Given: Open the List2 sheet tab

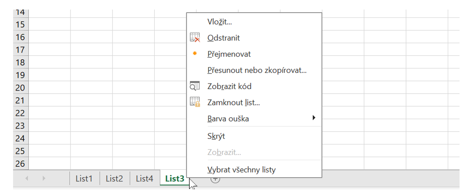Looking at the screenshot, I should point(114,178).
